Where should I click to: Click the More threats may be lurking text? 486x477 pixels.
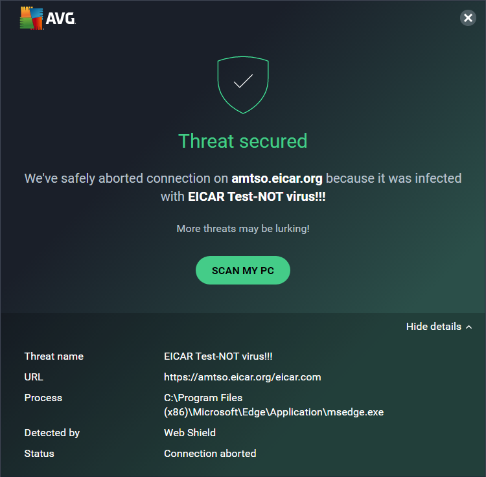click(x=243, y=229)
